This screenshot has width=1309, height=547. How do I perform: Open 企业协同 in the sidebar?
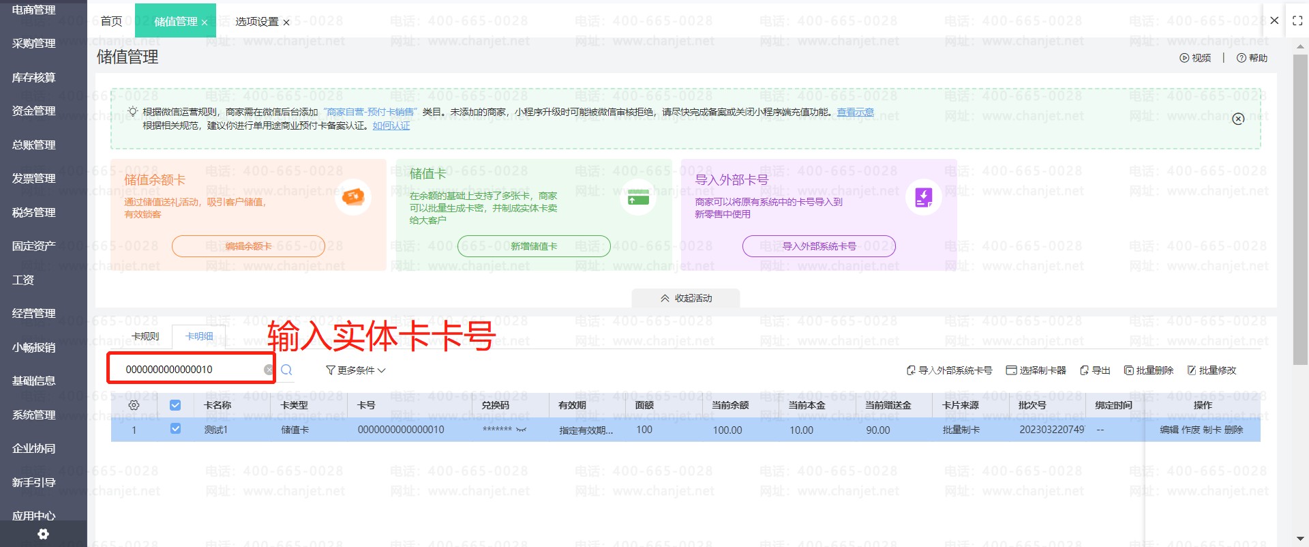[34, 449]
